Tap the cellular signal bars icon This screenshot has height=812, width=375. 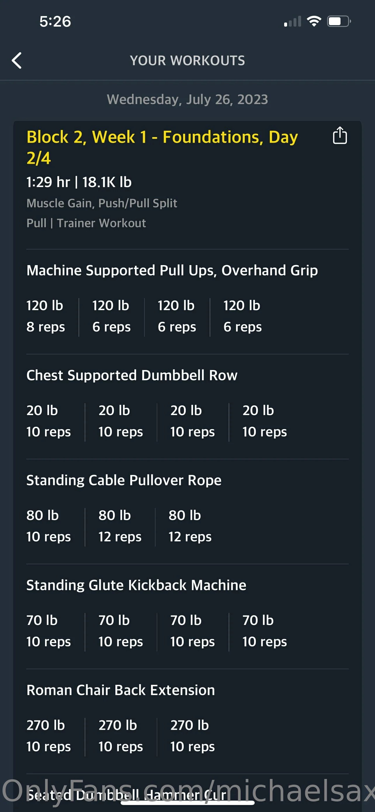point(293,21)
